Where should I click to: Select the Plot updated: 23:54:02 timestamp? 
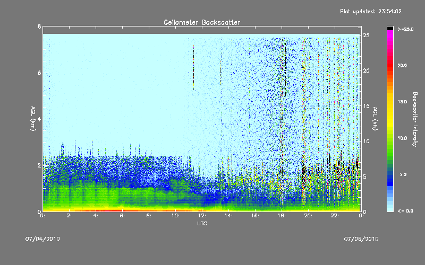coord(371,11)
